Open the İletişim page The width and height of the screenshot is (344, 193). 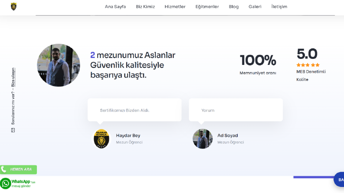(279, 6)
